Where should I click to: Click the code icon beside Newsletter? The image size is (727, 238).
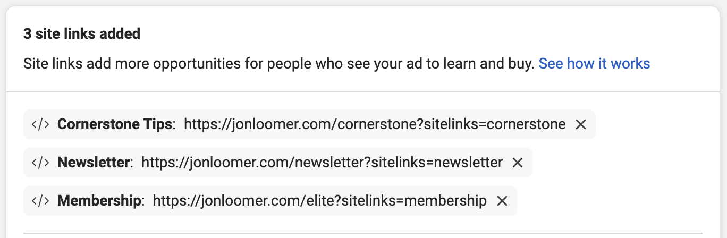pyautogui.click(x=40, y=163)
